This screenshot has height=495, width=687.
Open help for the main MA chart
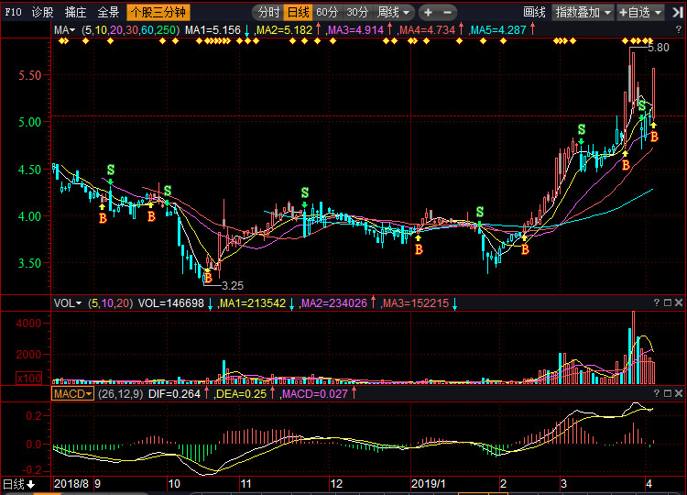pos(678,29)
